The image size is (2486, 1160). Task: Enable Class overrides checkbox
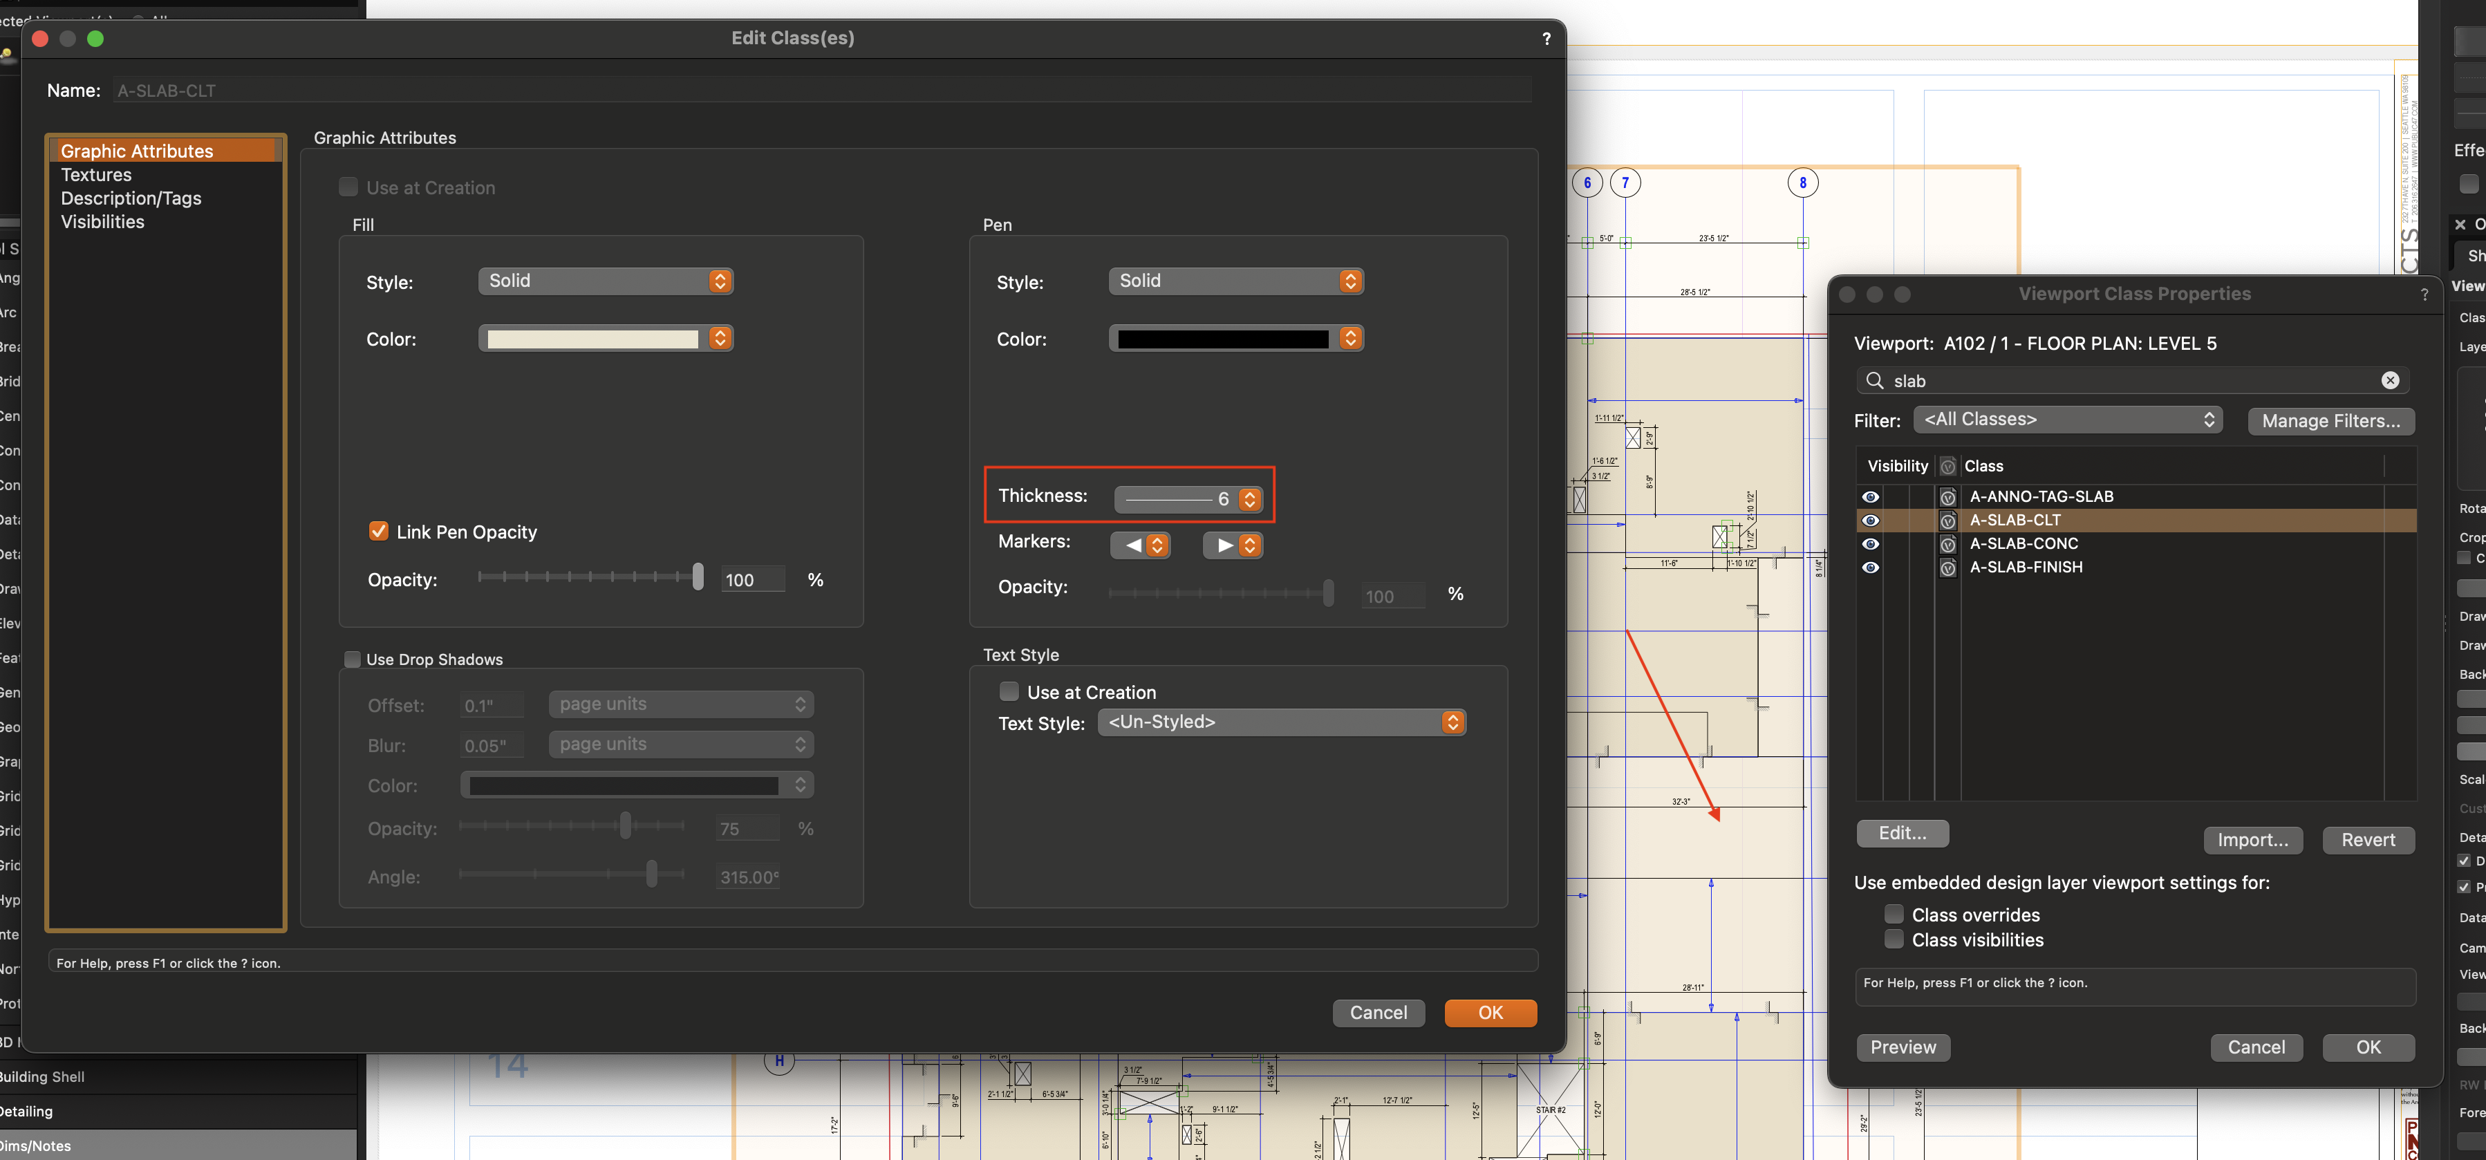click(x=1894, y=914)
